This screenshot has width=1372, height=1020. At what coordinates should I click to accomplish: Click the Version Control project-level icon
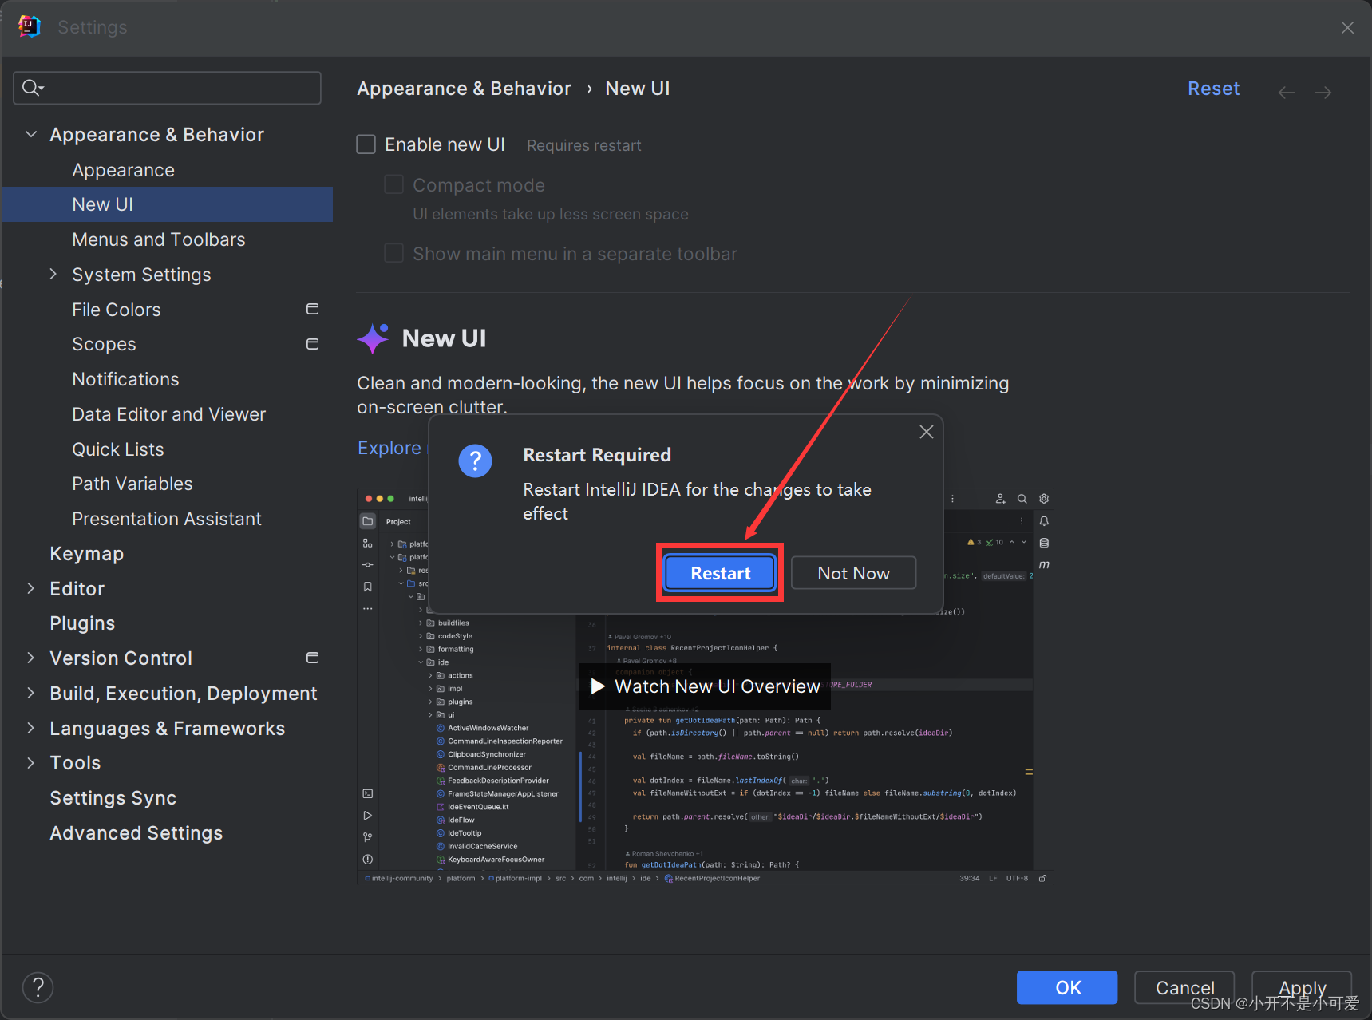(313, 658)
